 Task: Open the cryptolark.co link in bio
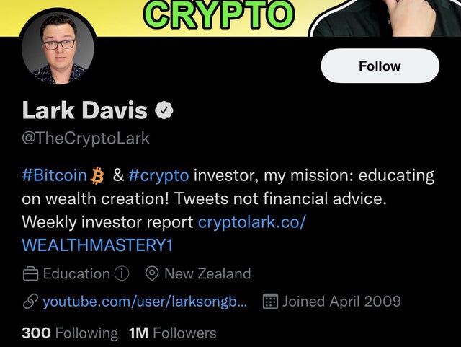252,221
